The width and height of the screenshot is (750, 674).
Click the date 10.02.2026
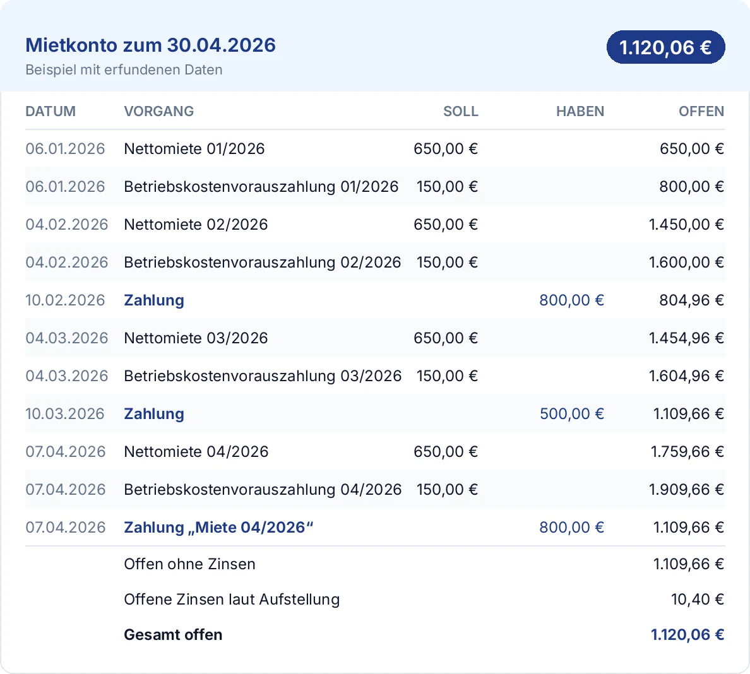[65, 300]
